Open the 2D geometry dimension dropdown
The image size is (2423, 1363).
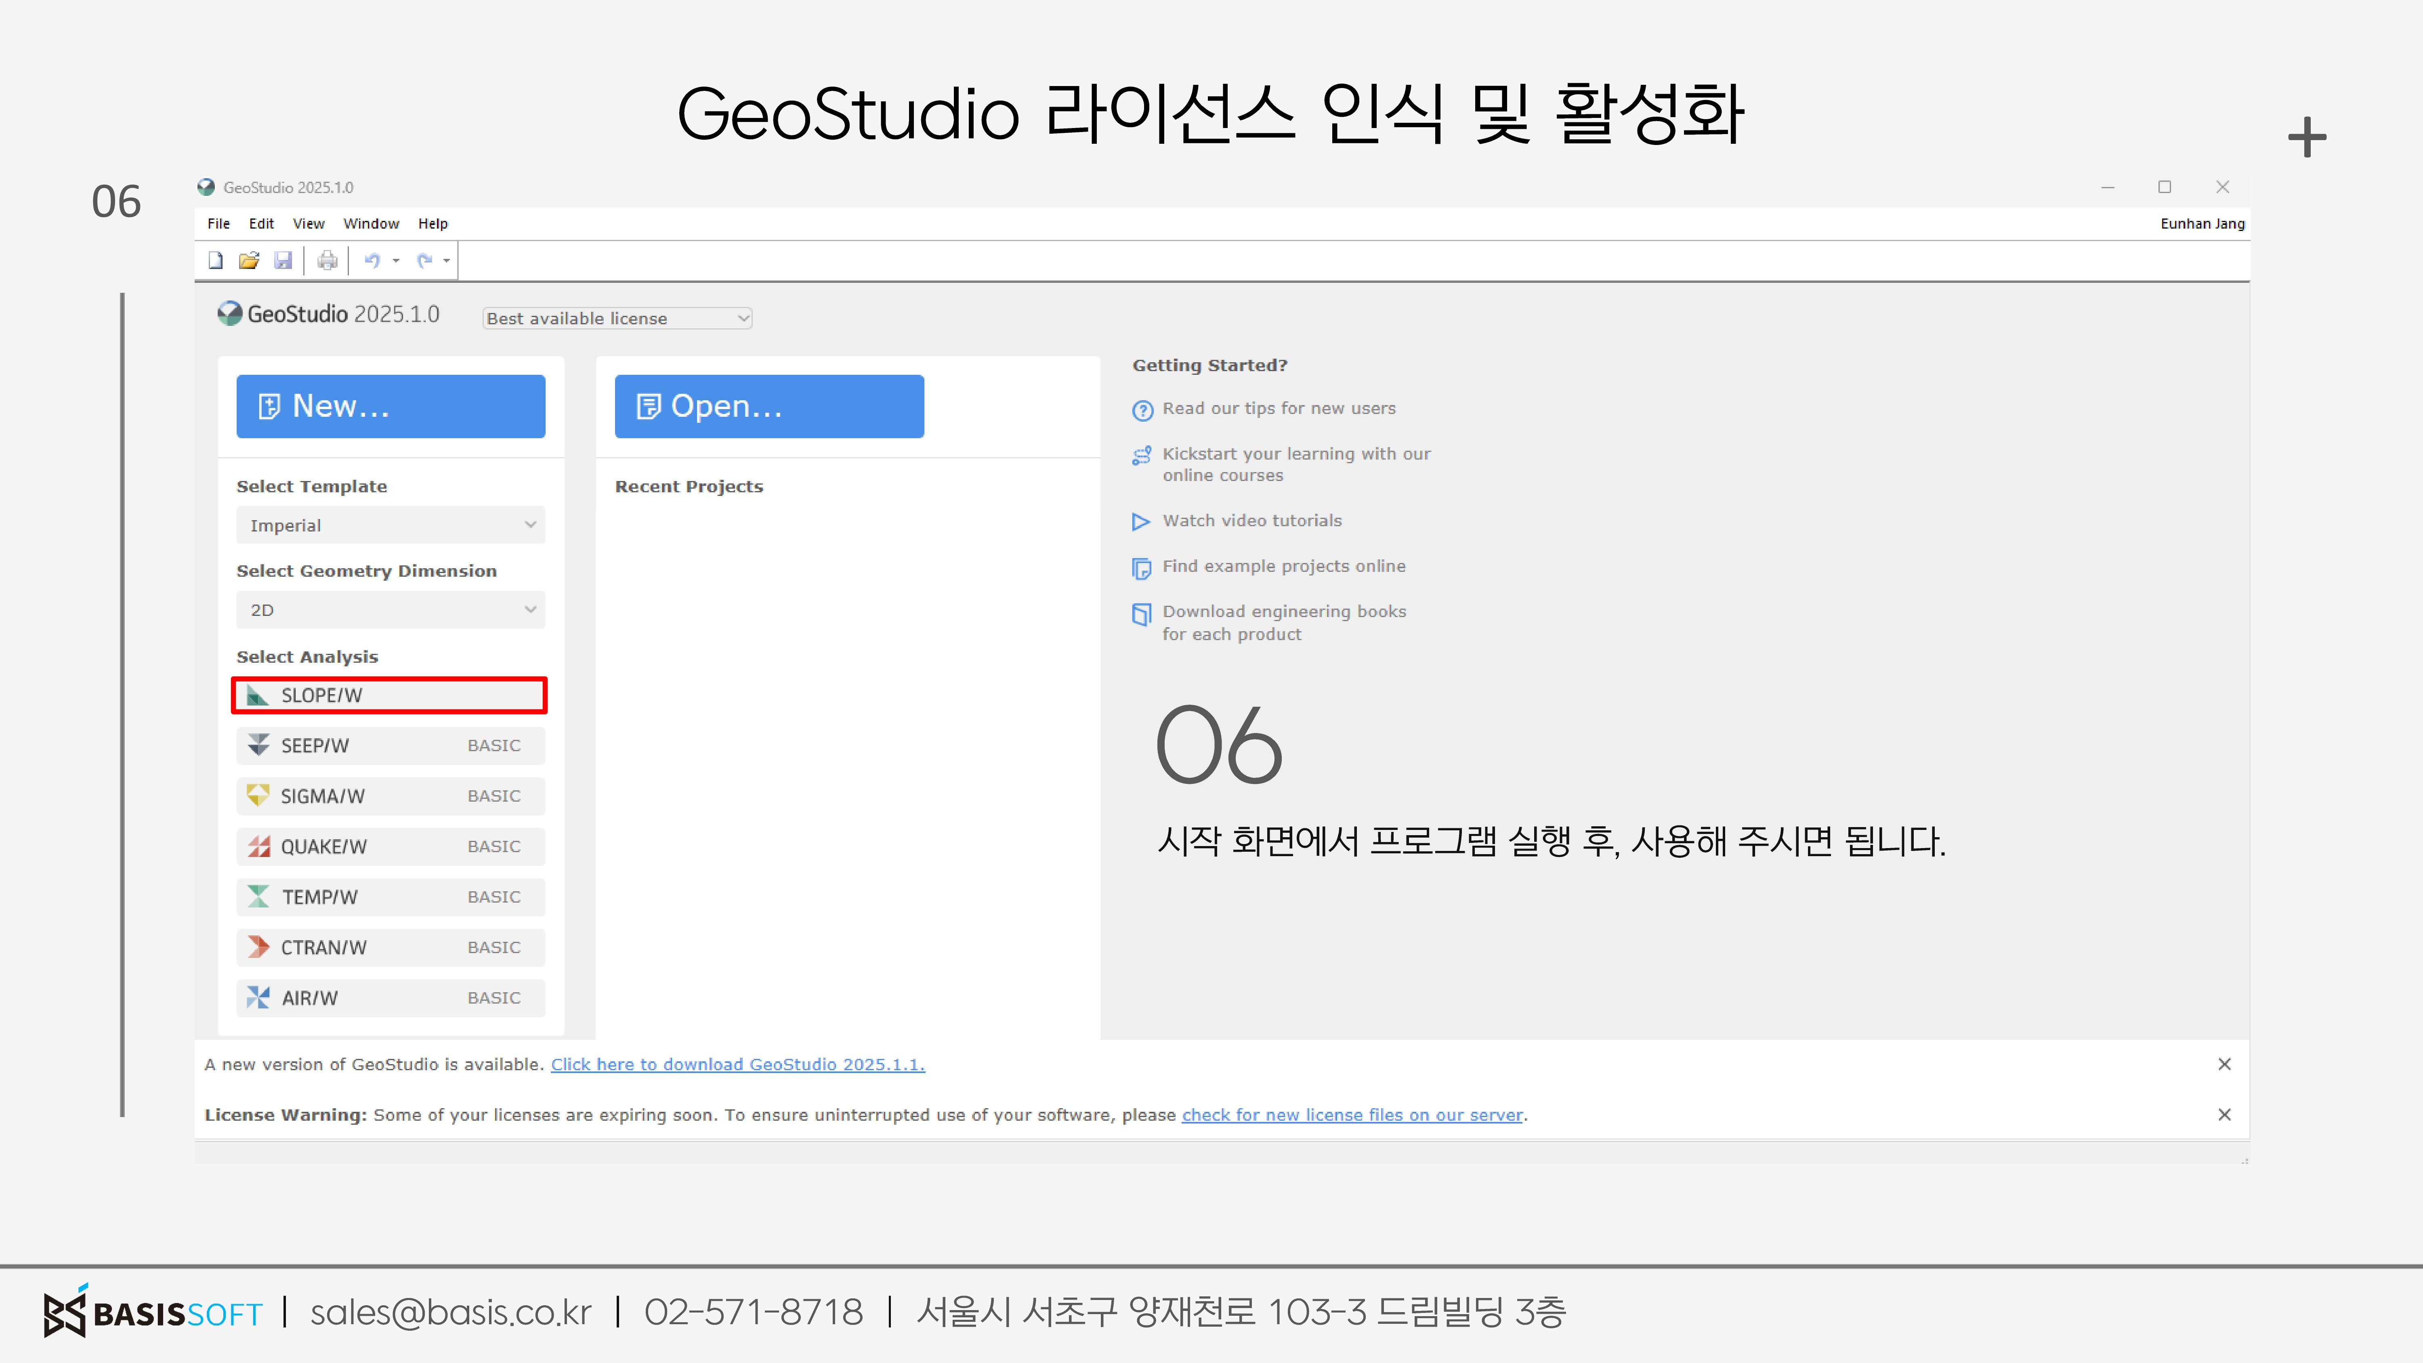pyautogui.click(x=391, y=609)
